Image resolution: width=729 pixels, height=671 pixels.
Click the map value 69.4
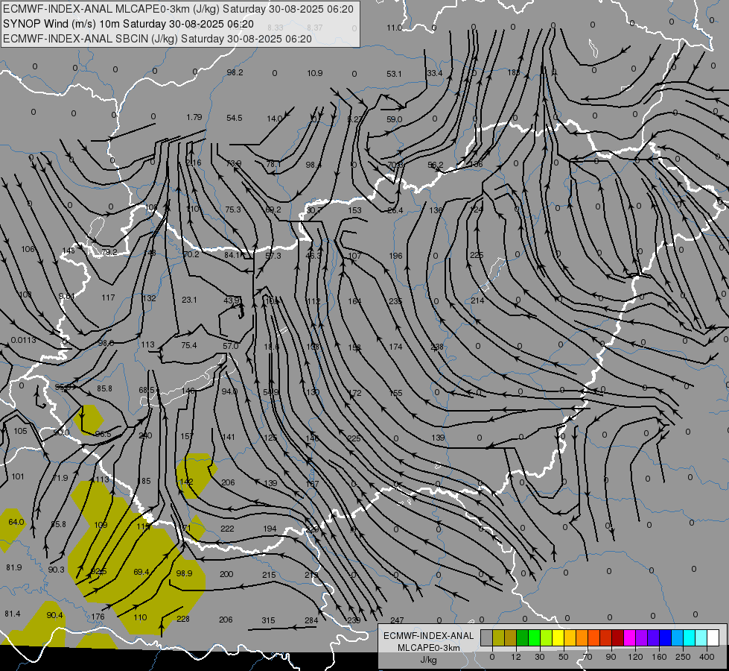141,572
